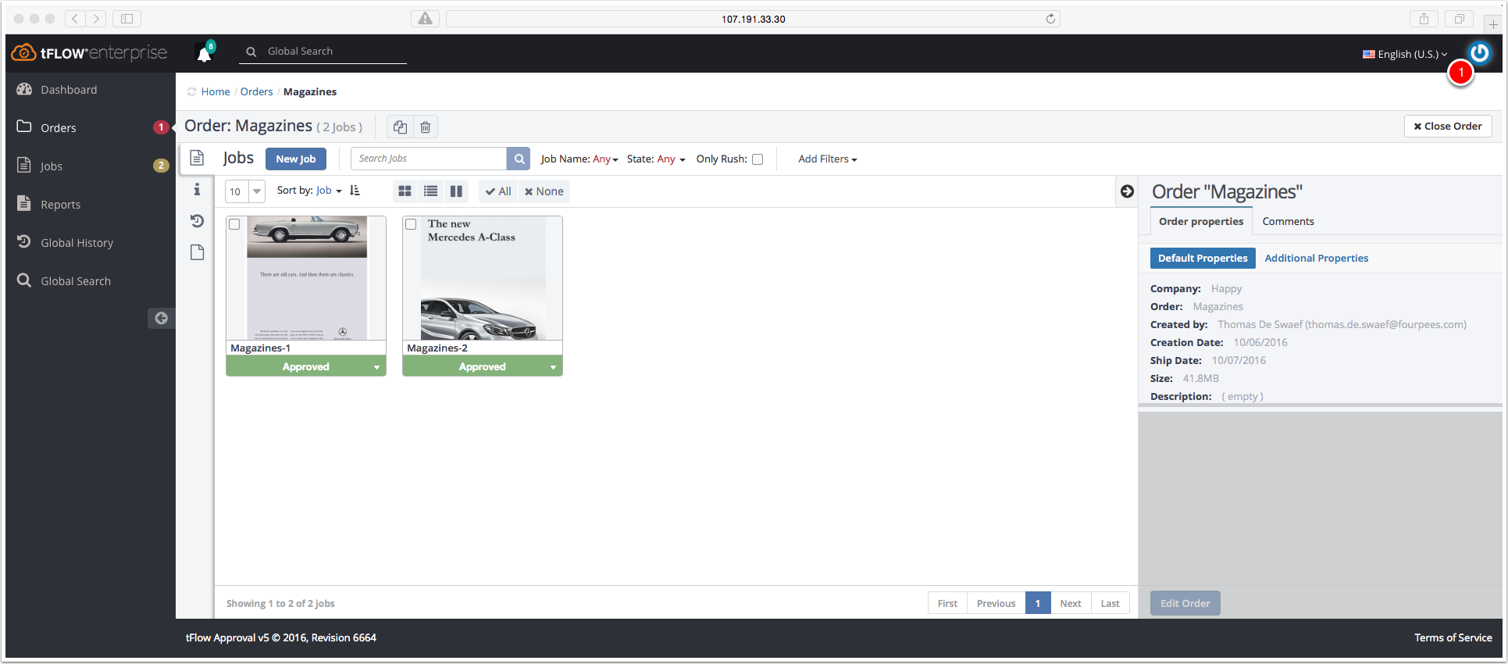Select the Comments tab
This screenshot has height=664, width=1508.
[1288, 221]
